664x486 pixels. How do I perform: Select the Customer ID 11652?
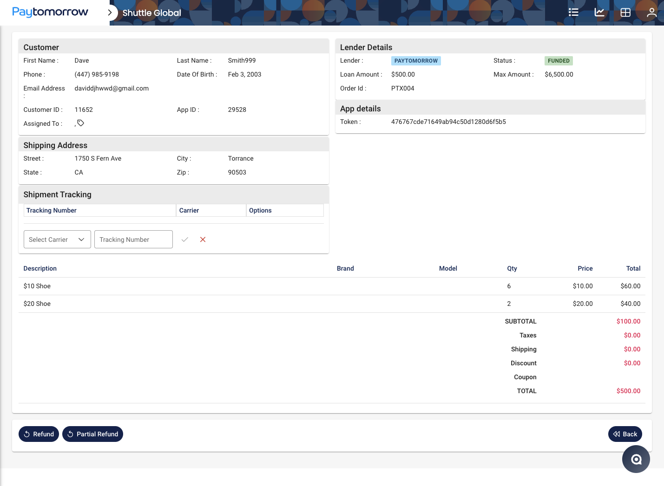pos(84,110)
